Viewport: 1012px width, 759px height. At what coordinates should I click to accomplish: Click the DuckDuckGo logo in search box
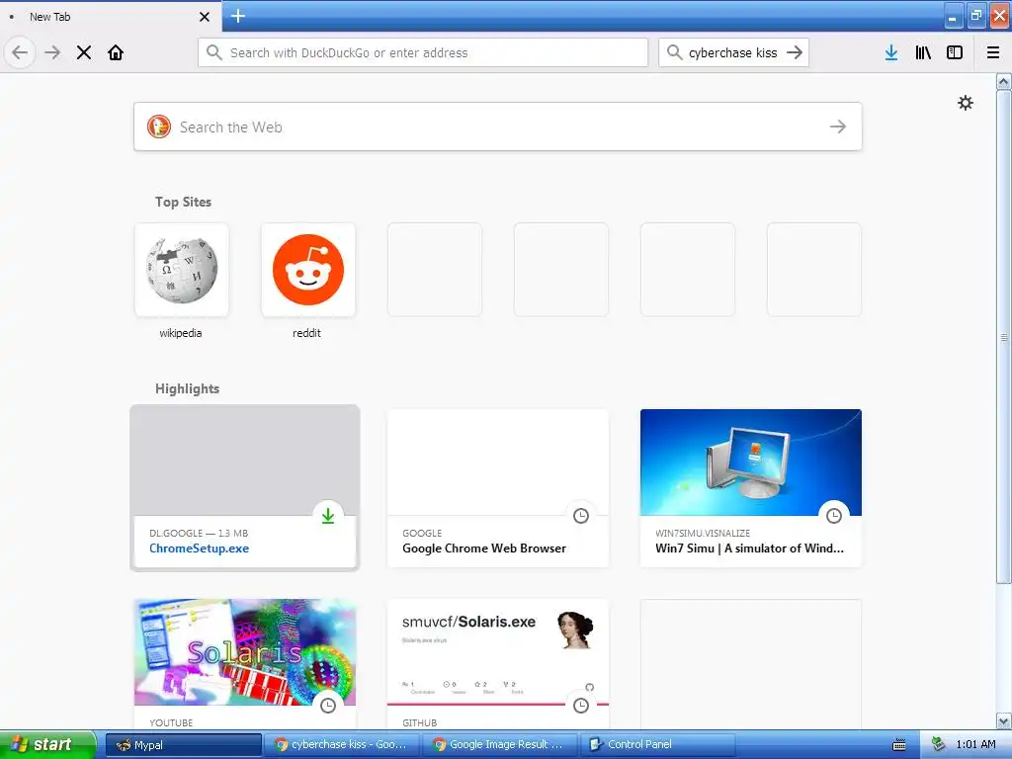pos(159,126)
